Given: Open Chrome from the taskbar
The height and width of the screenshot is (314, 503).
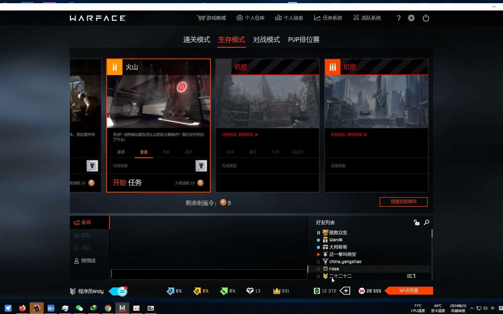Looking at the screenshot, I should click(108, 308).
